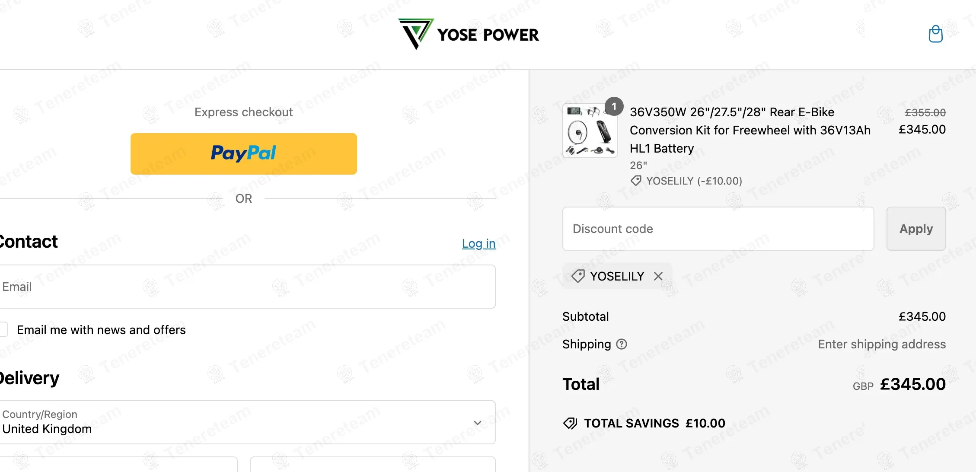Pay with the PayPal express checkout button
The image size is (976, 472).
(244, 154)
